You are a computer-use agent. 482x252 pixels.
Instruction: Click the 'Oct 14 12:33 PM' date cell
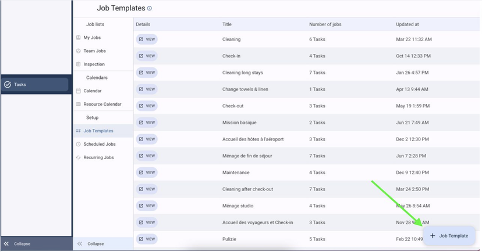coord(413,56)
